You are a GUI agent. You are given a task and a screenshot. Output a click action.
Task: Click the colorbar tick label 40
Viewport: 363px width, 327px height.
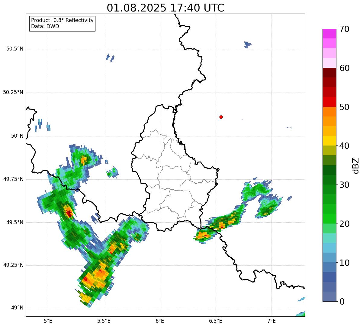tap(345, 146)
